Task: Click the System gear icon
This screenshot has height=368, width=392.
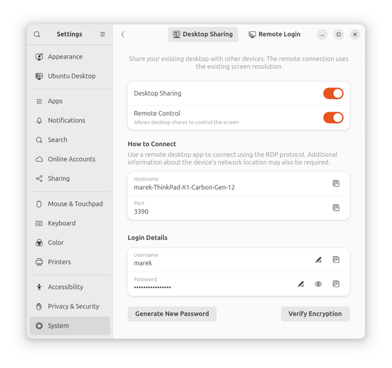Action: tap(39, 326)
